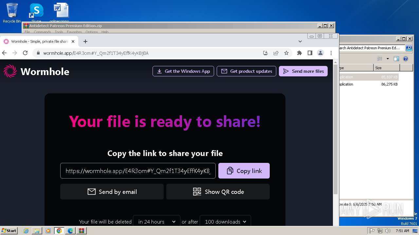Screen dimensions: 419x235
Task: Open Windows Media Player from taskbar
Action: pyautogui.click(x=48, y=231)
